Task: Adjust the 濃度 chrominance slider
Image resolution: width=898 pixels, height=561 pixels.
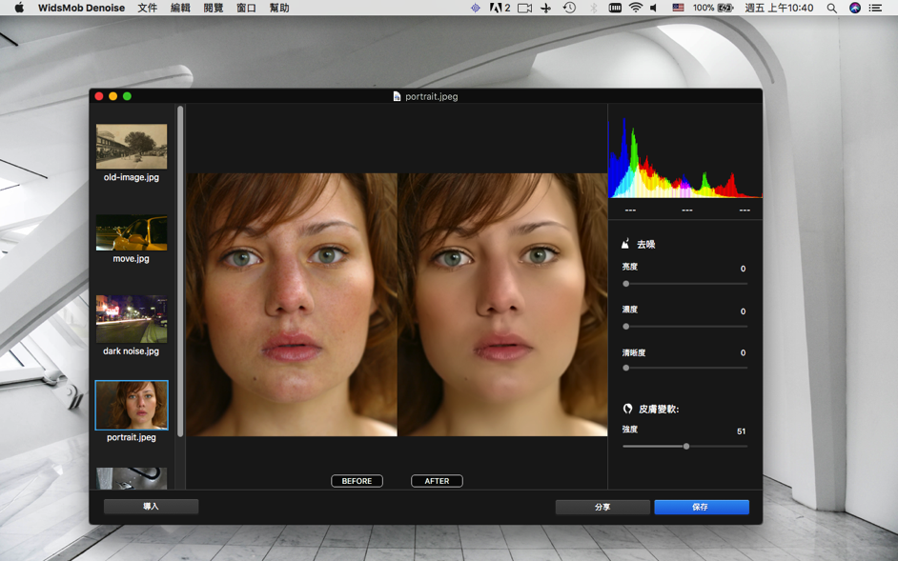Action: click(685, 327)
